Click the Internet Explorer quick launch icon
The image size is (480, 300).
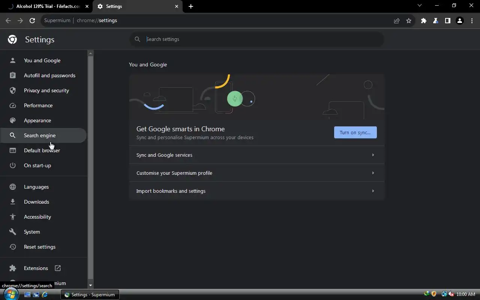click(x=45, y=294)
